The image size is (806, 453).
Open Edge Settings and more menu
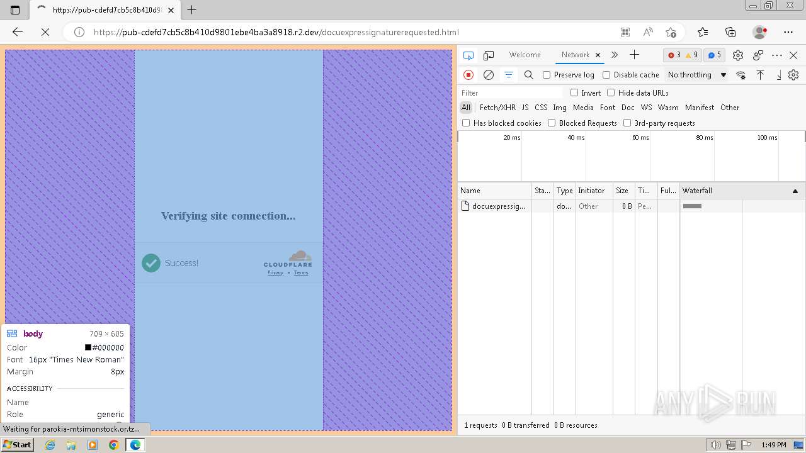[788, 32]
